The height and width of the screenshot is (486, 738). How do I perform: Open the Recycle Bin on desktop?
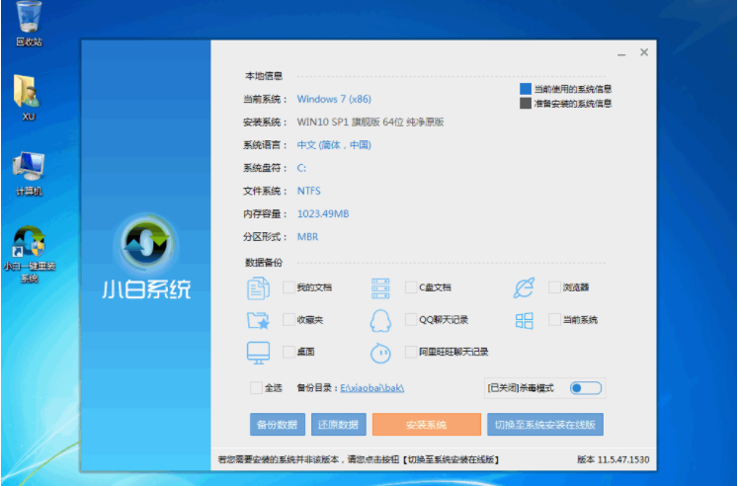tap(28, 22)
